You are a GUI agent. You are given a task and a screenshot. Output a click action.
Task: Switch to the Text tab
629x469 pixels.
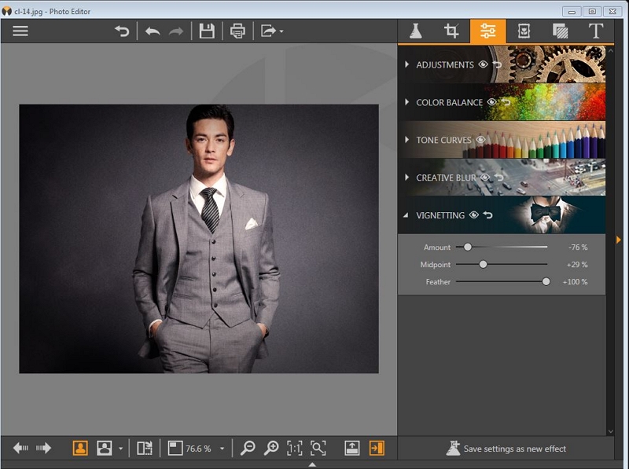[596, 31]
